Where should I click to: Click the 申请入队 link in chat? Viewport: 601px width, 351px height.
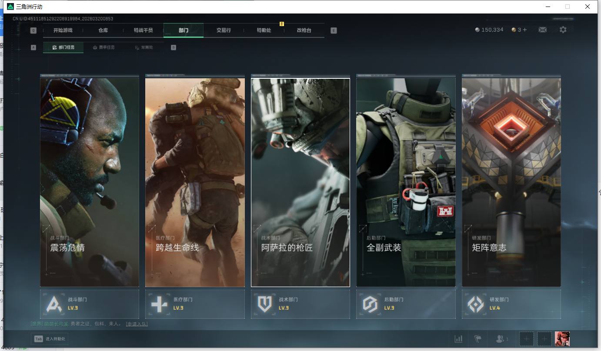coord(137,324)
